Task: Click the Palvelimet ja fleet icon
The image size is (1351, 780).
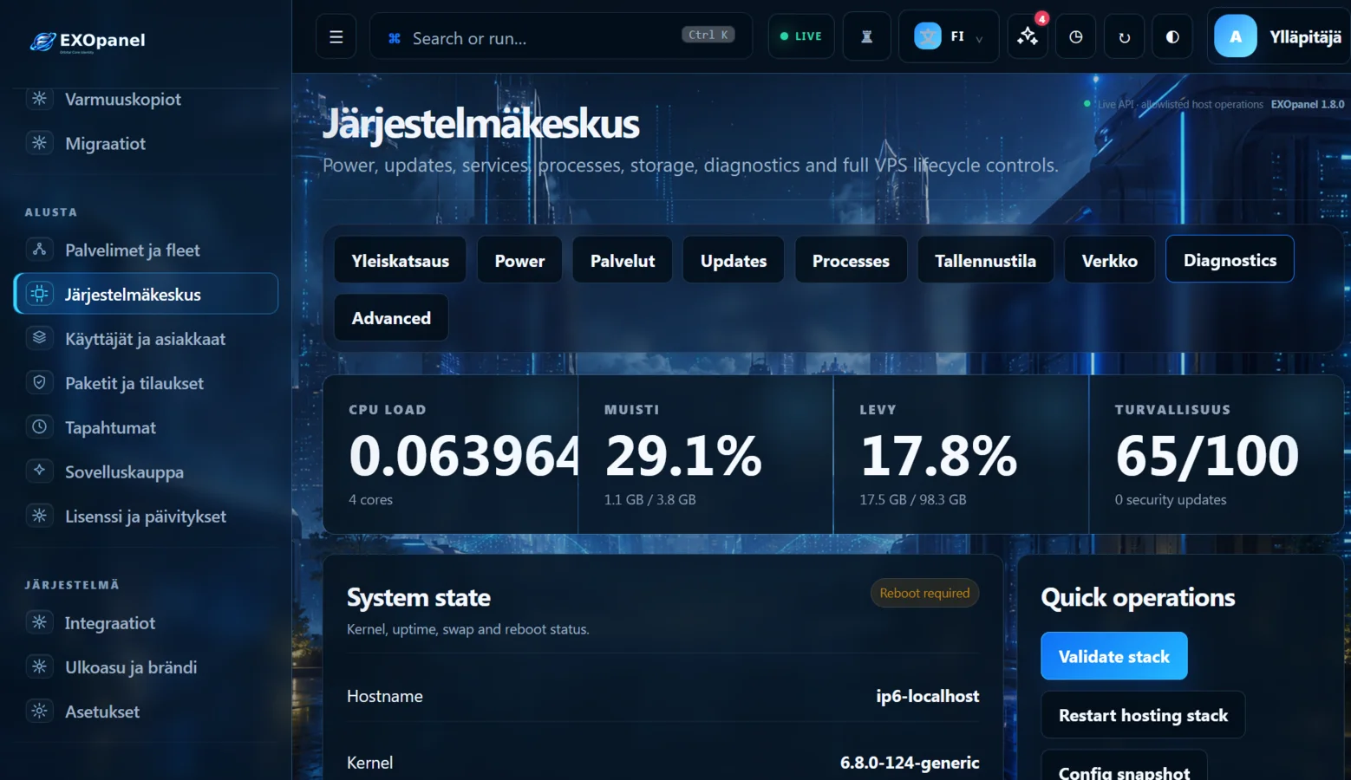Action: [39, 250]
